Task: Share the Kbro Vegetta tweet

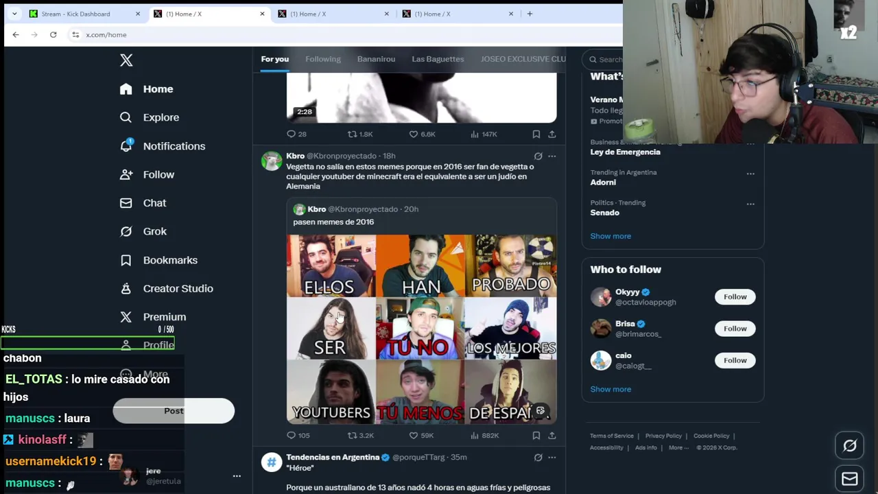Action: 551,435
